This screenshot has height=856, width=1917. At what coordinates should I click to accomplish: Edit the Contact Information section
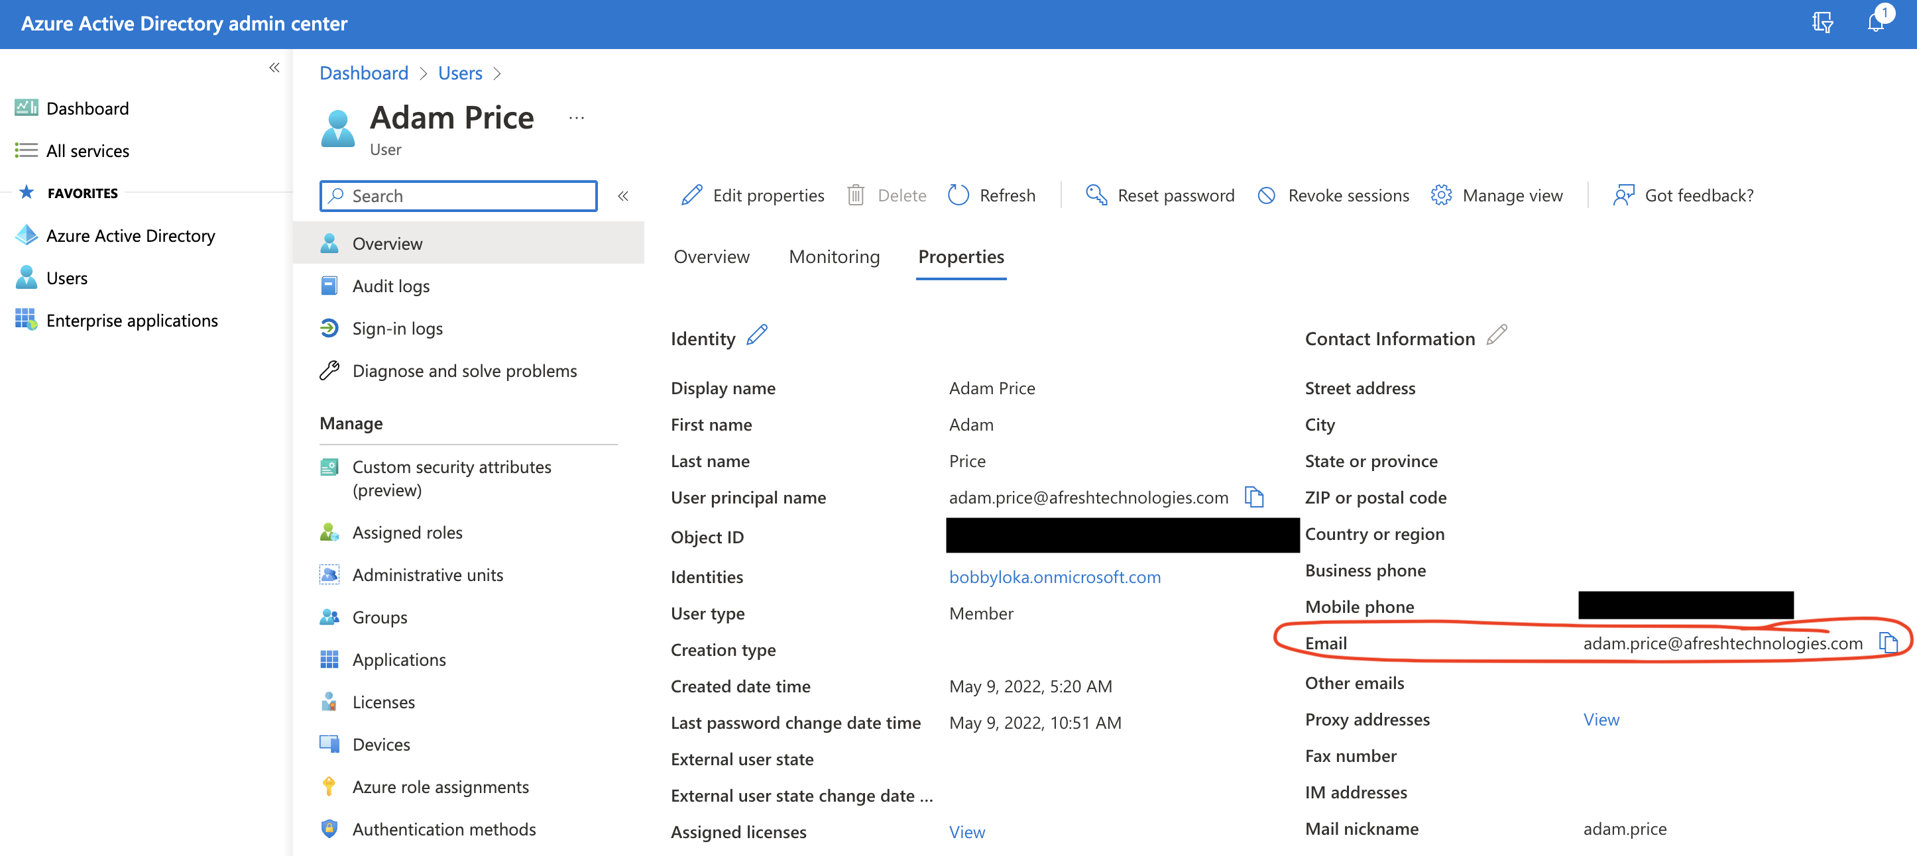click(x=1497, y=335)
